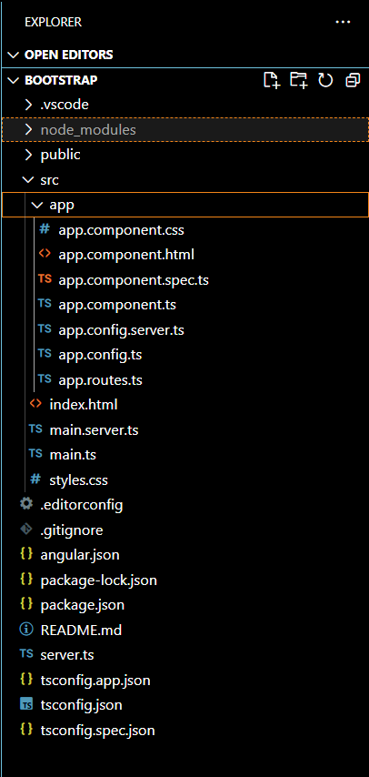Collapse the BOOTSTRAP project section
This screenshot has width=369, height=777.
point(54,80)
